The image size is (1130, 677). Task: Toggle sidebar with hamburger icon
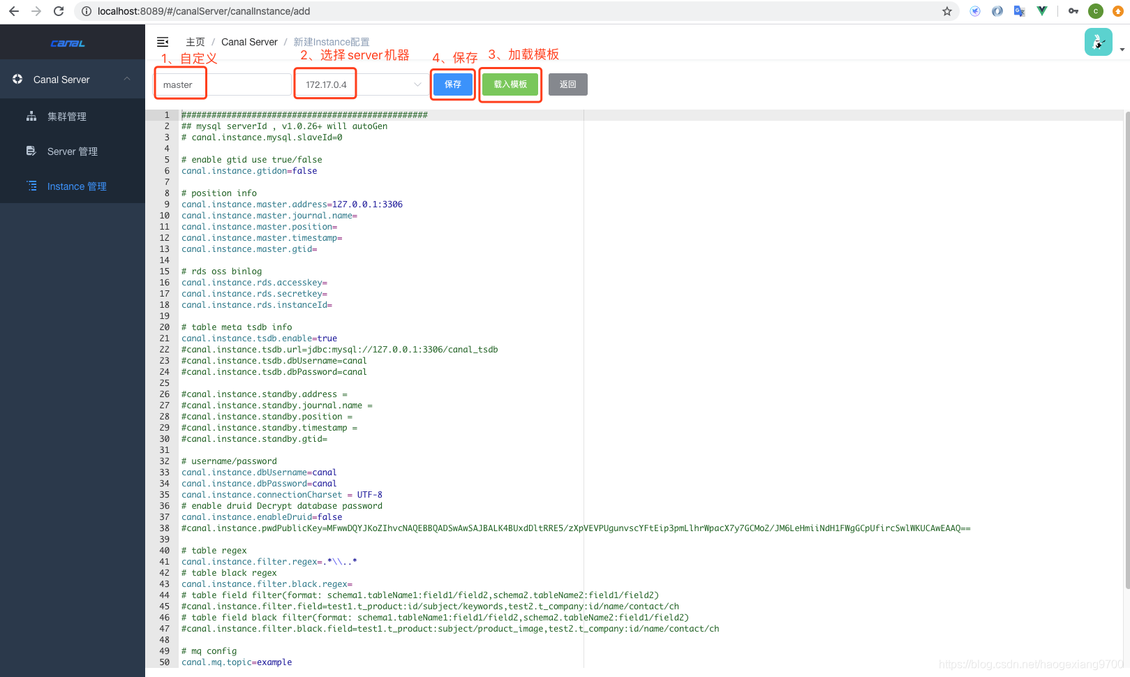(x=163, y=42)
